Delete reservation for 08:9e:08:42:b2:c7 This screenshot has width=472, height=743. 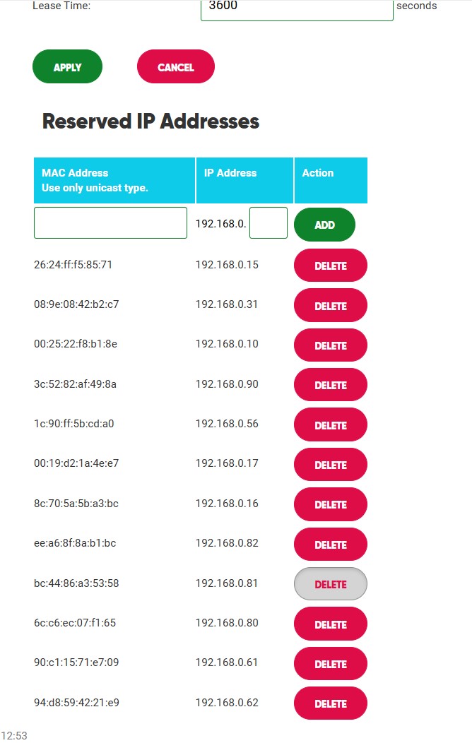[x=330, y=306]
